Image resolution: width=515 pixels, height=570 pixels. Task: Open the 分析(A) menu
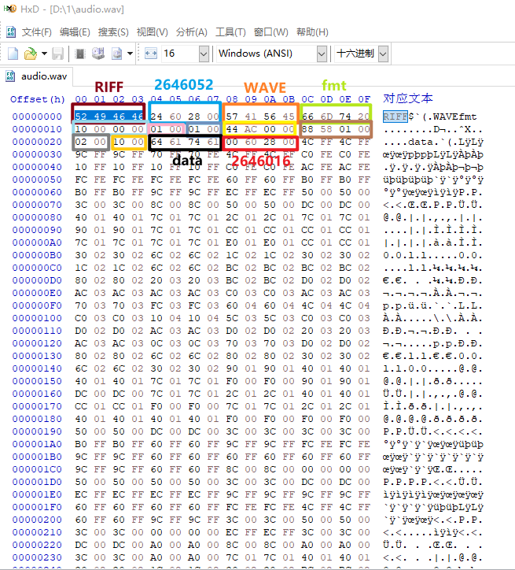pos(192,32)
